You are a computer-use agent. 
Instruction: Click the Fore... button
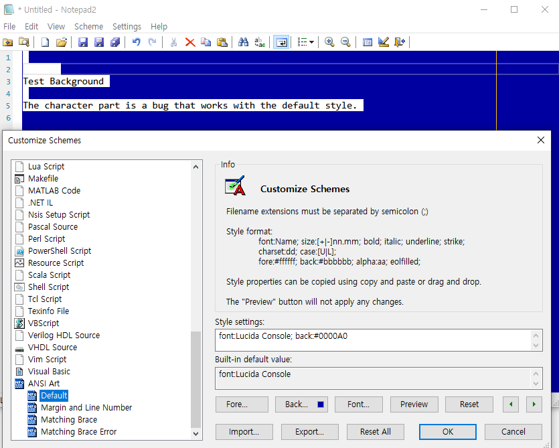tap(242, 404)
